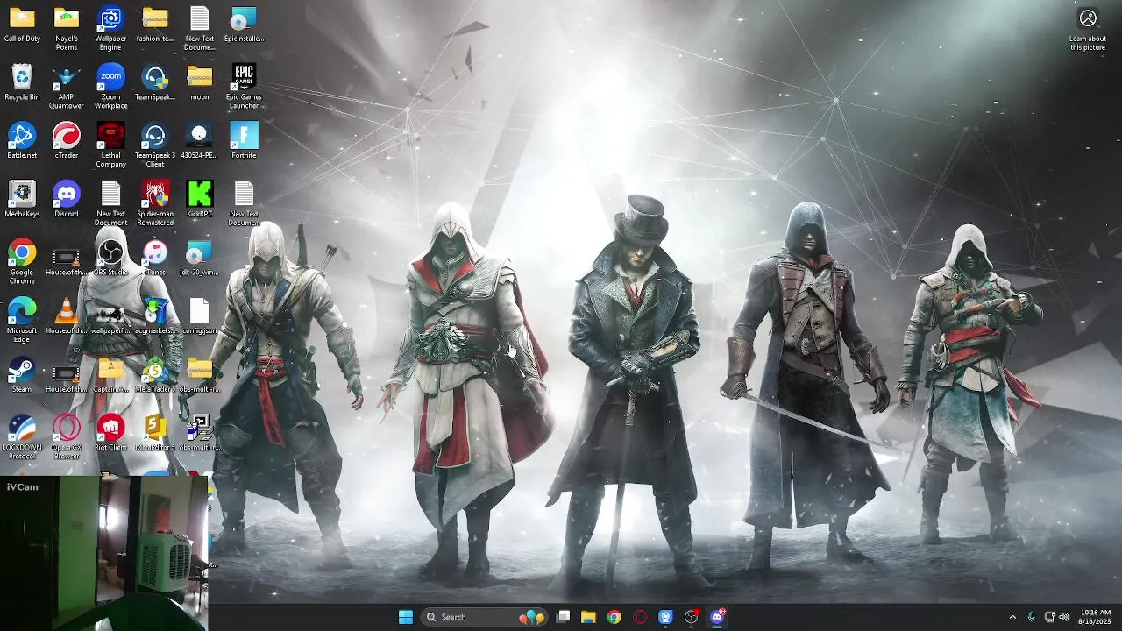Launch Opera GX Browser desktop shortcut
Viewport: 1122px width, 631px height.
pyautogui.click(x=67, y=437)
